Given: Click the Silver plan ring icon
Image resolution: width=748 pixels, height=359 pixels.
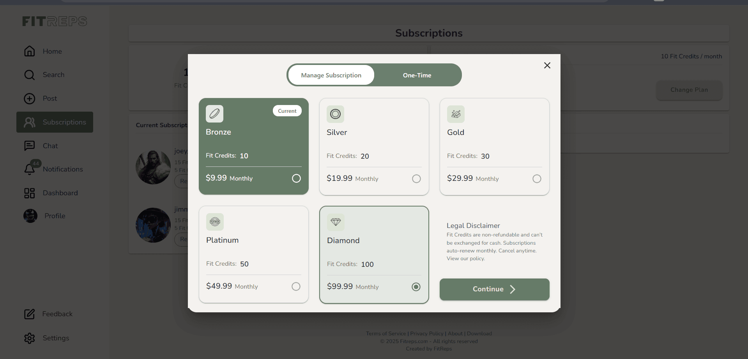Looking at the screenshot, I should pyautogui.click(x=335, y=114).
